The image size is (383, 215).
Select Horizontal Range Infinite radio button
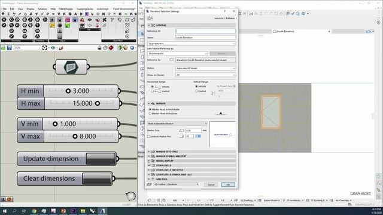153,87
